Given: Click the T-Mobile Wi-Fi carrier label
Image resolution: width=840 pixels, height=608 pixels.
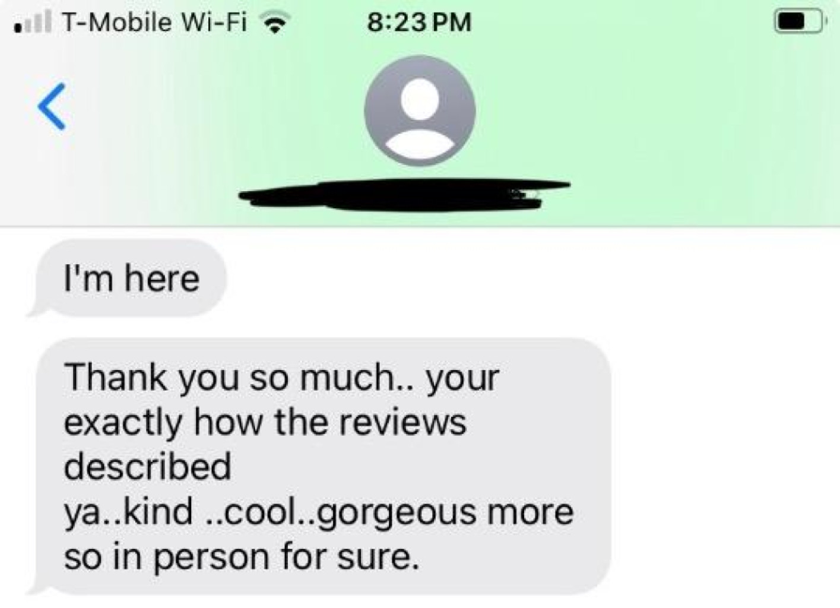Looking at the screenshot, I should click(154, 22).
